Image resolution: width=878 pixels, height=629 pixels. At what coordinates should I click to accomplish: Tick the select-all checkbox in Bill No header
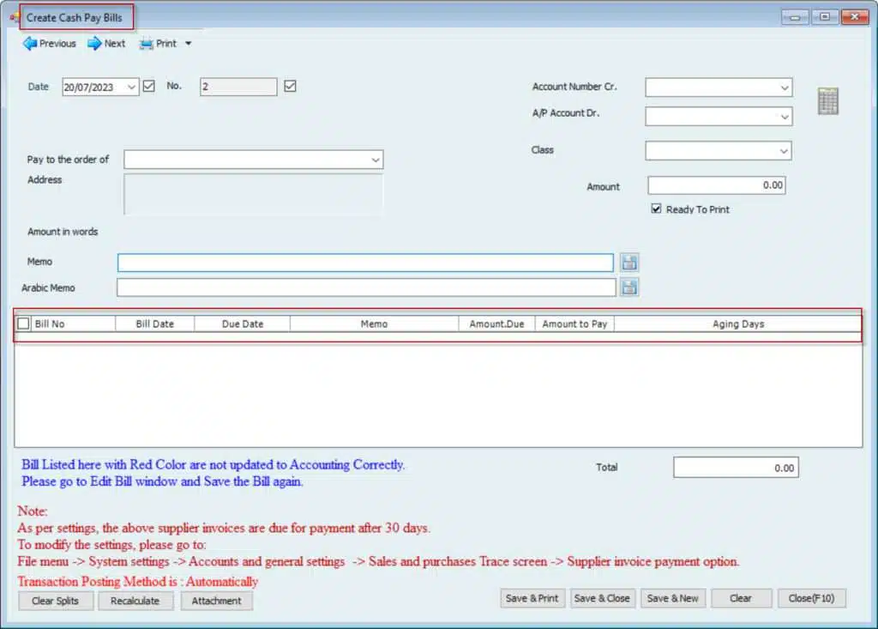[24, 324]
